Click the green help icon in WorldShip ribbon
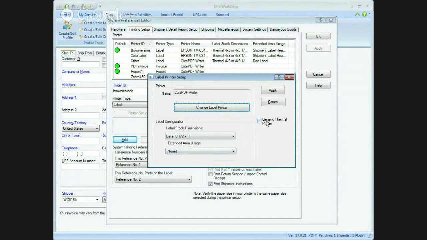427x240 pixels. 365,14
